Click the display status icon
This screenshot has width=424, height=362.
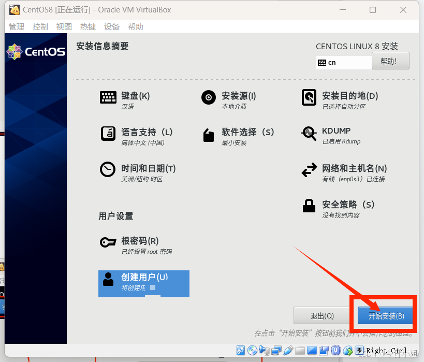point(312,351)
